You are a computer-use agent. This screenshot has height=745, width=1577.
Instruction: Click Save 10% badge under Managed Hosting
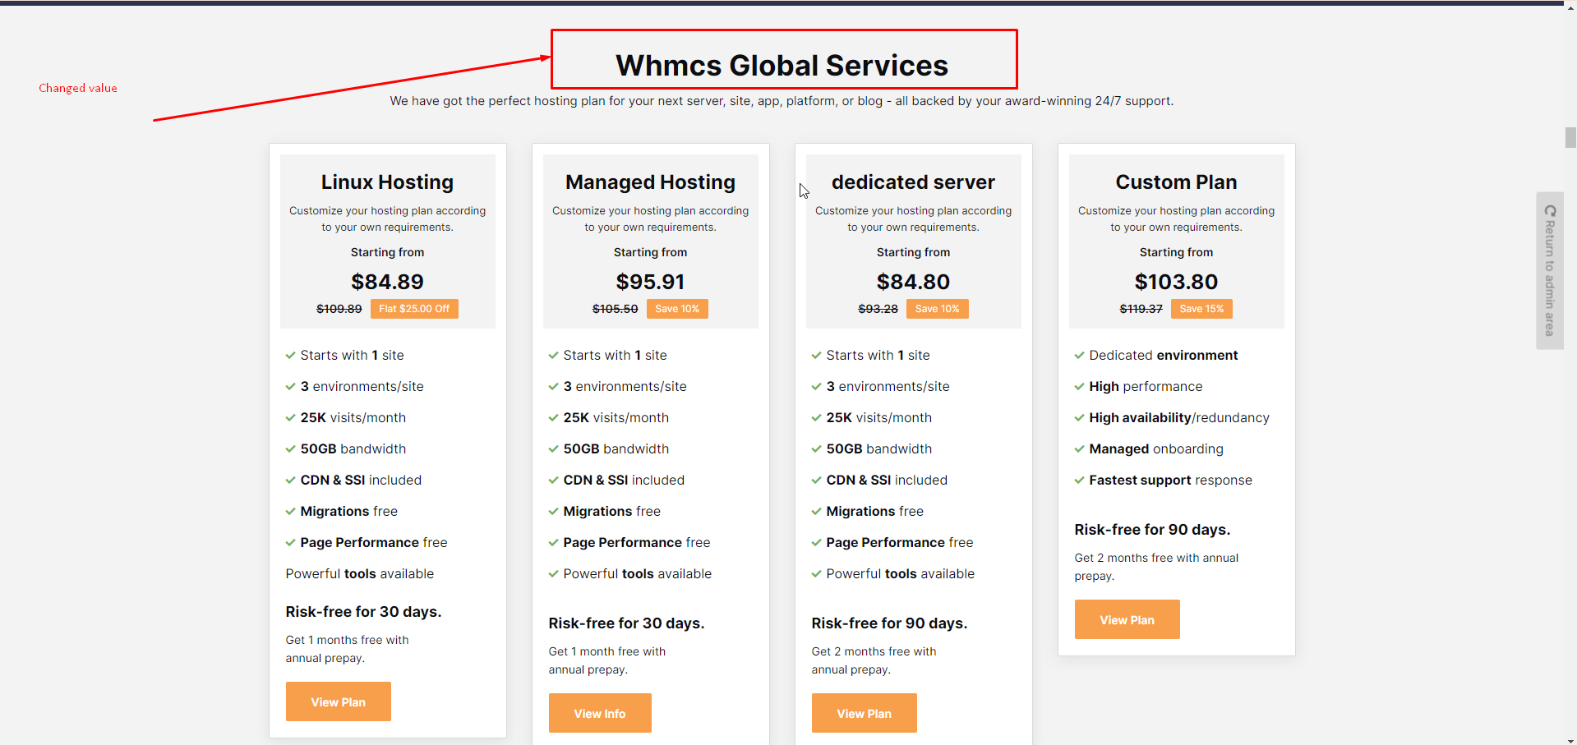(676, 309)
